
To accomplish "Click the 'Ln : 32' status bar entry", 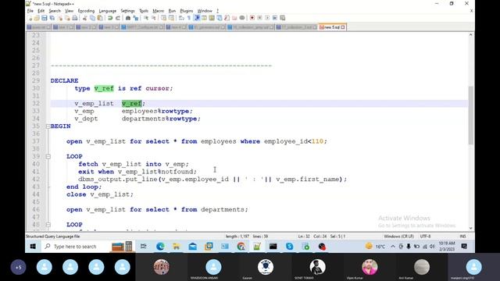I will pyautogui.click(x=304, y=237).
